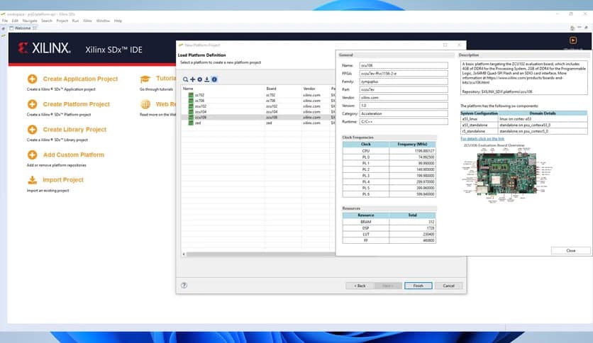Click the Board column header in platform table

pyautogui.click(x=283, y=89)
